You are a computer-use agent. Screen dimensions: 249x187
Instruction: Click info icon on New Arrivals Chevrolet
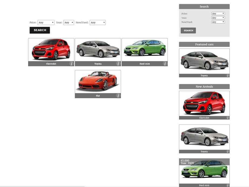tap(228, 118)
